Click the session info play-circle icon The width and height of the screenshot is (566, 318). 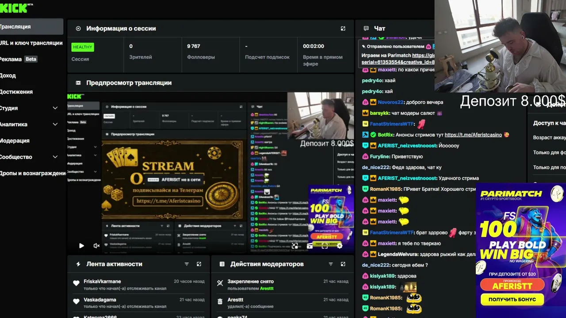click(x=78, y=28)
